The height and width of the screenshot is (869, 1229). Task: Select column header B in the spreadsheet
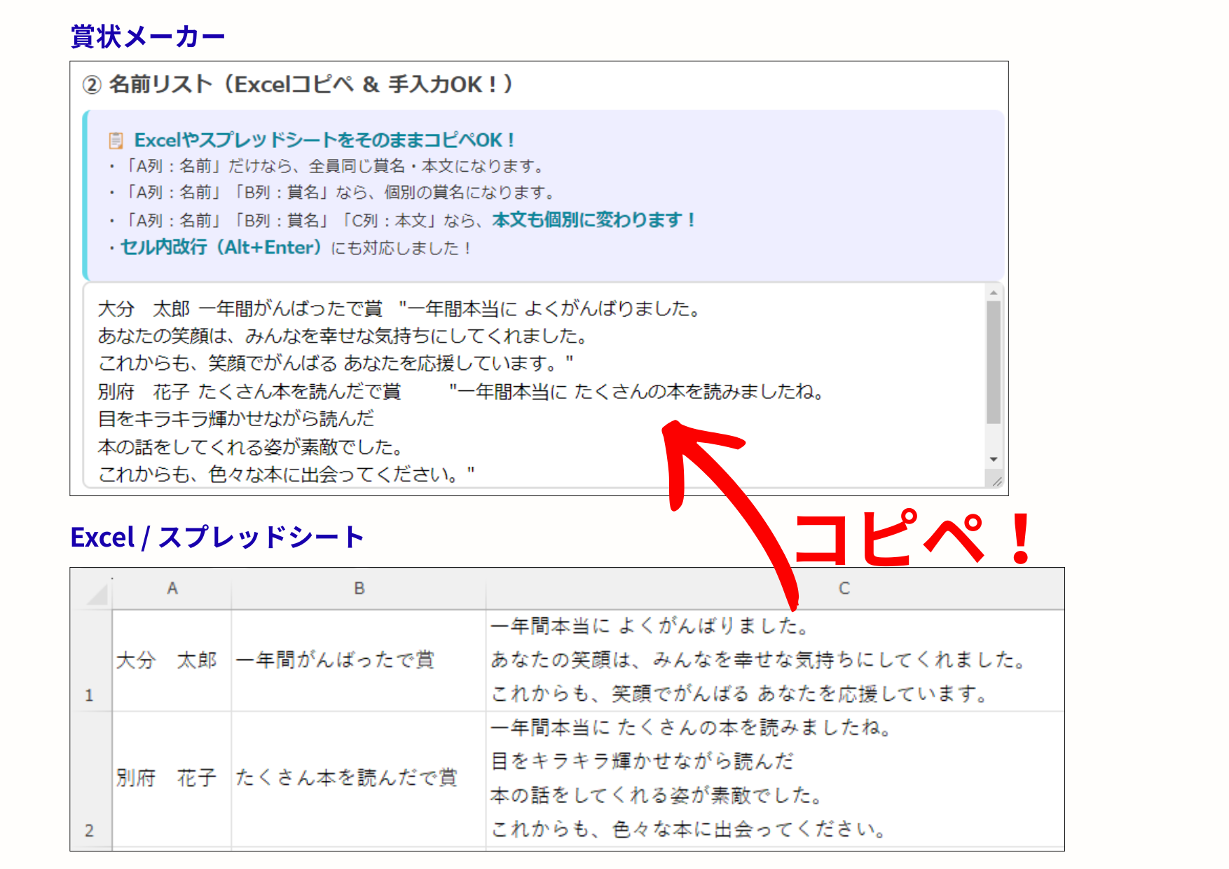click(x=359, y=589)
